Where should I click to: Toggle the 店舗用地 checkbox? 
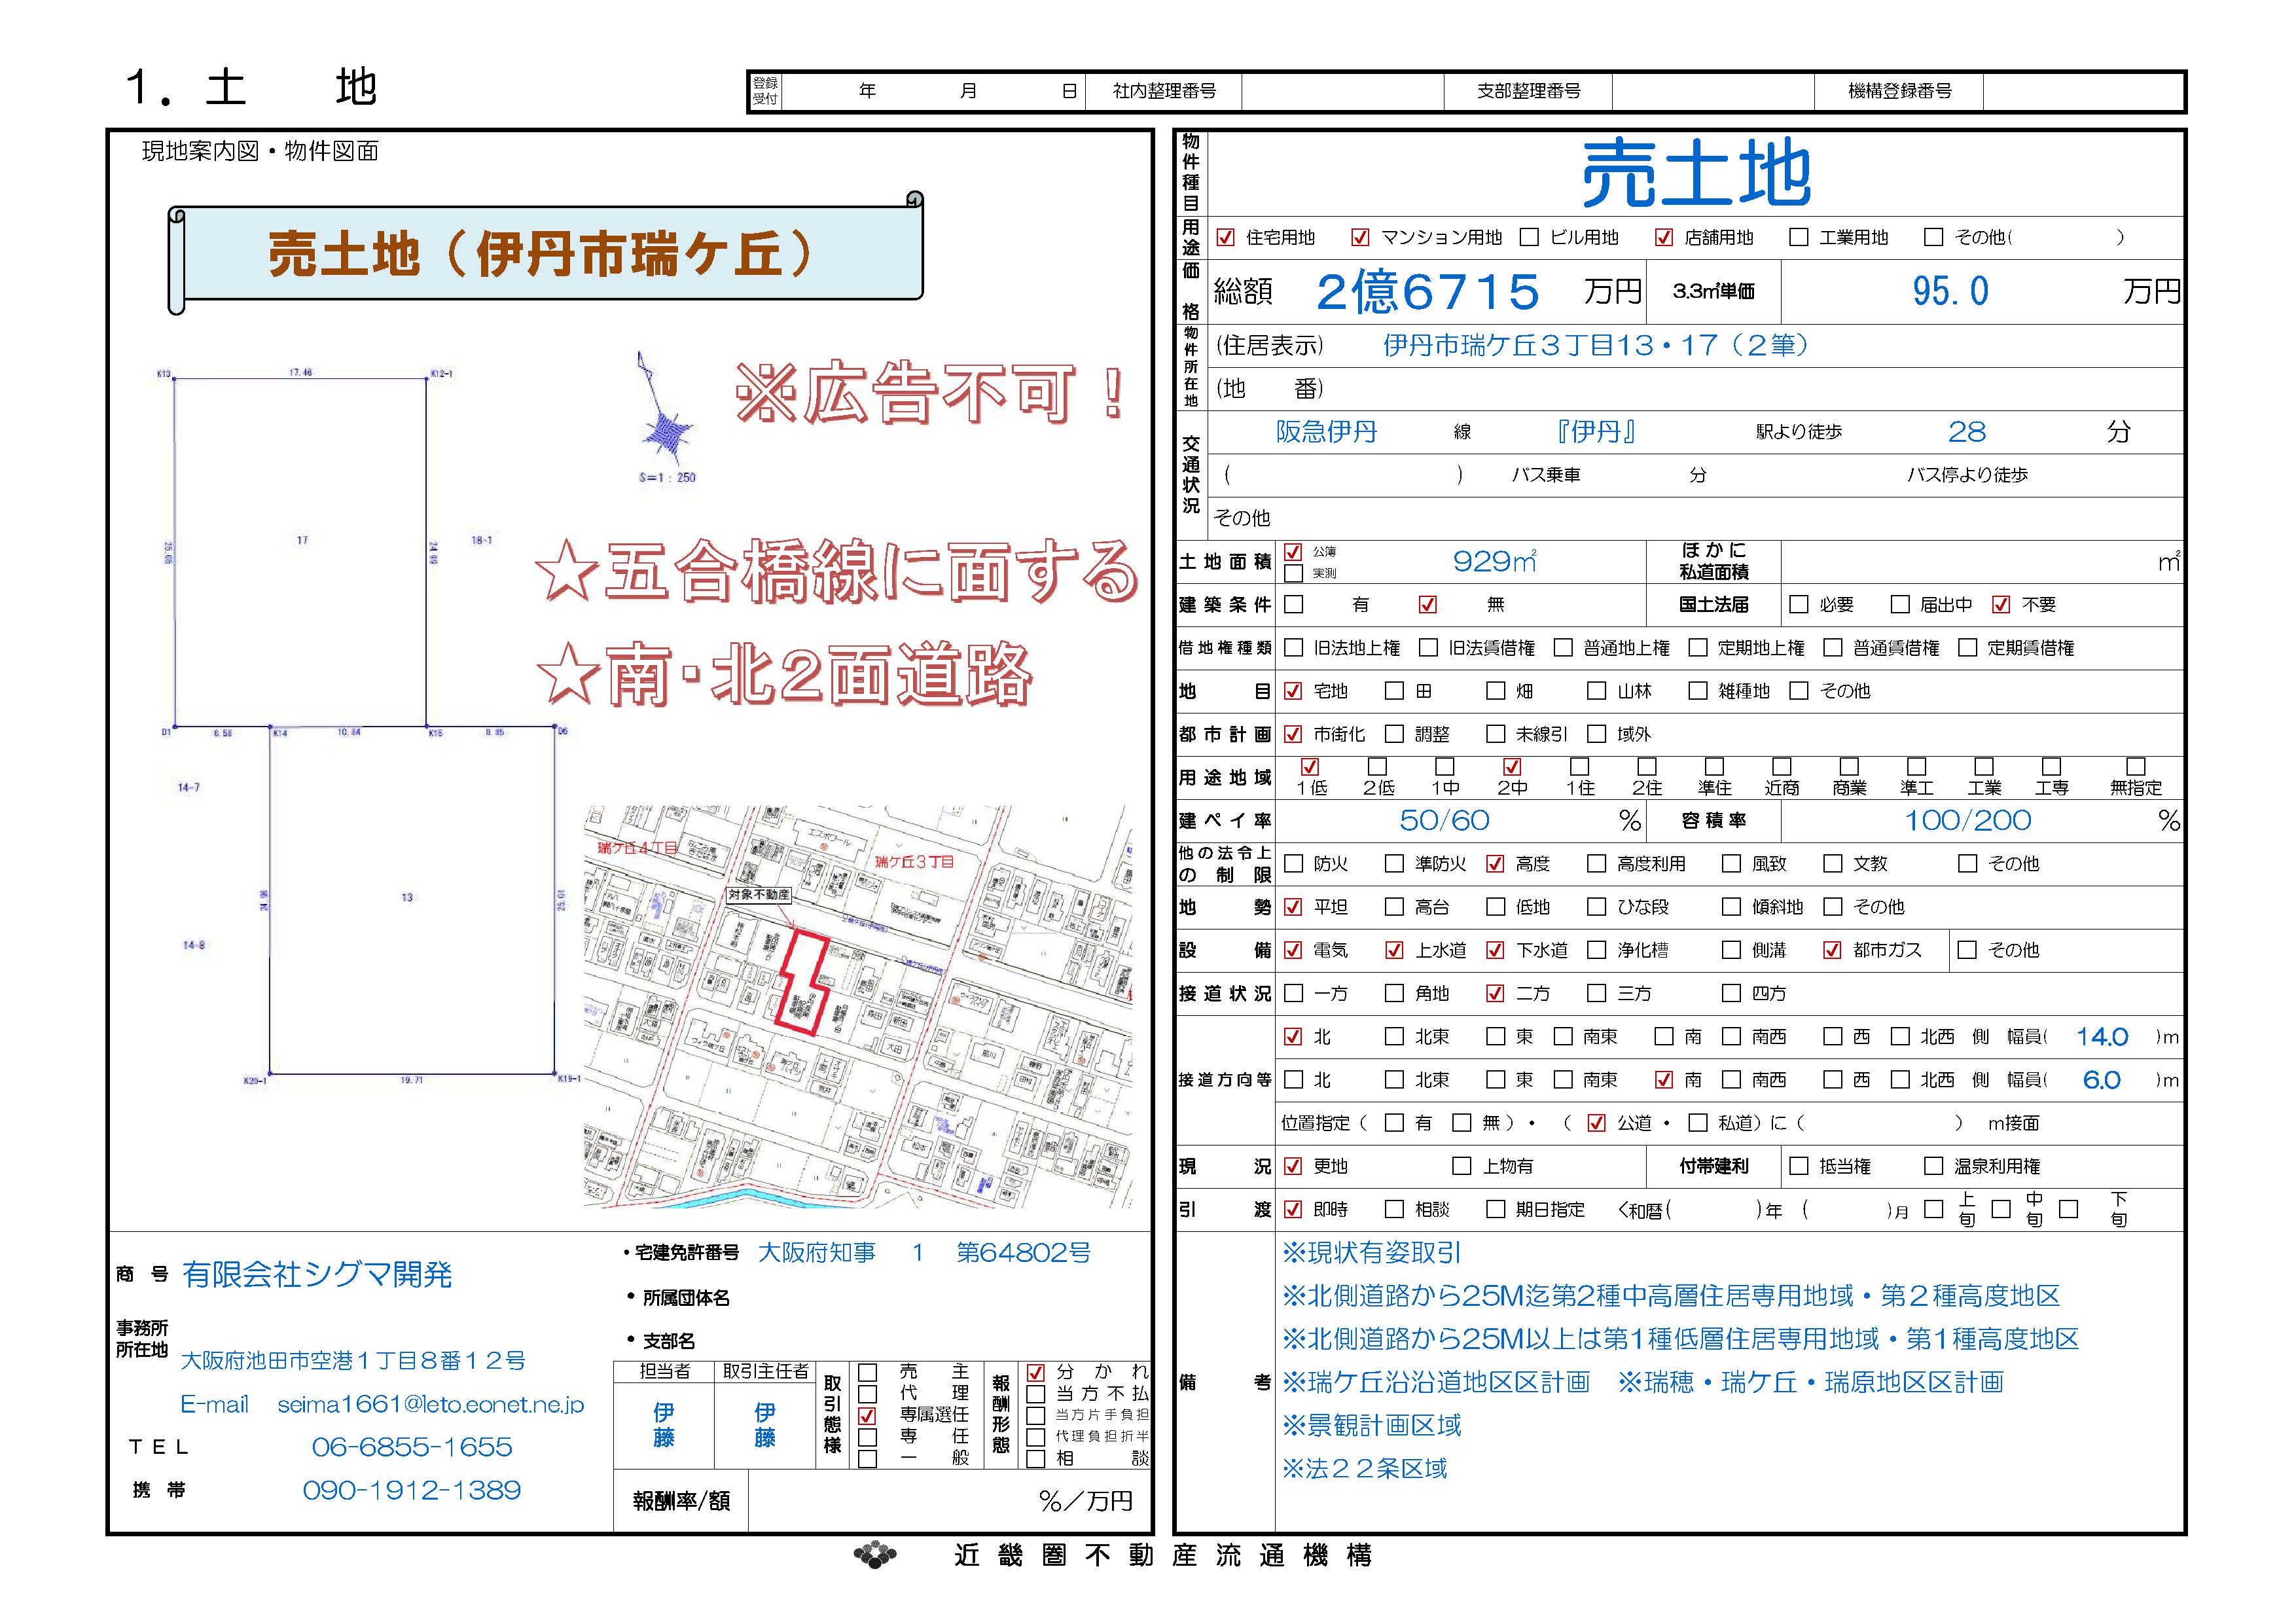coord(1664,238)
